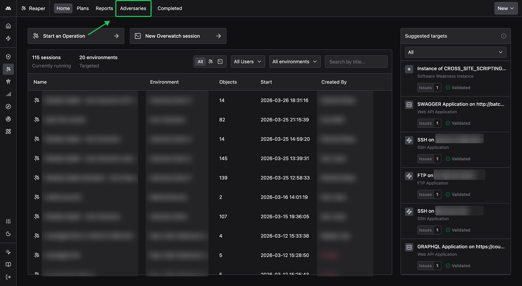Image resolution: width=522 pixels, height=286 pixels.
Task: Open the shield security icon in sidebar
Action: tap(8, 57)
